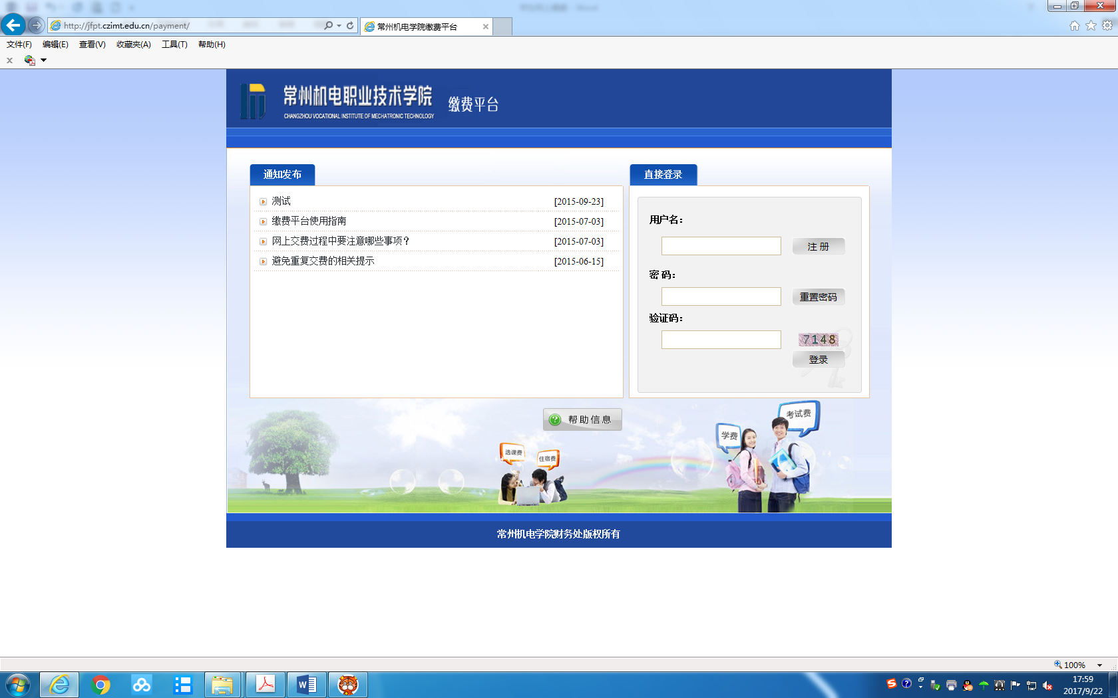Open the browser home page icon
1118x698 pixels.
pyautogui.click(x=1074, y=25)
